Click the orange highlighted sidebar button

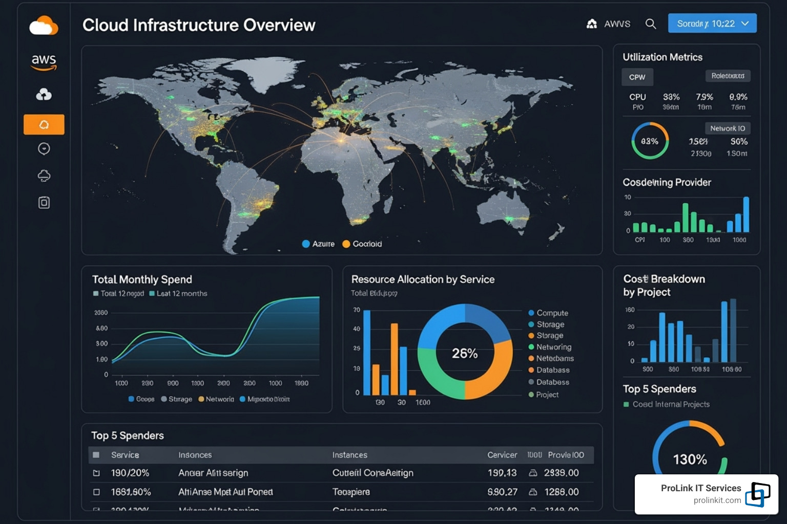[44, 124]
